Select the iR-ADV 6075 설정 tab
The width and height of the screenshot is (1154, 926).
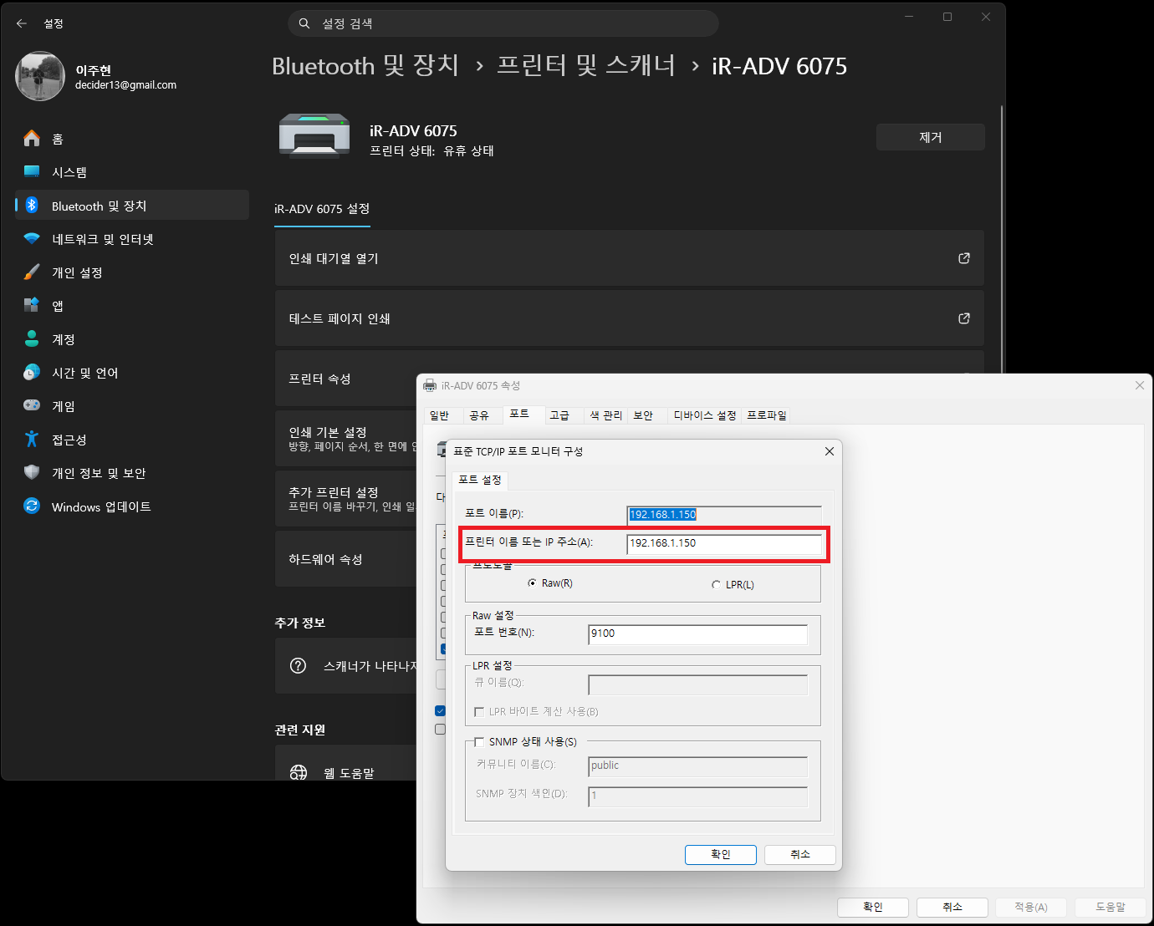click(322, 209)
